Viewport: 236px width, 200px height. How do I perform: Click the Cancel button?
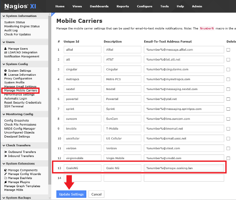click(96, 194)
